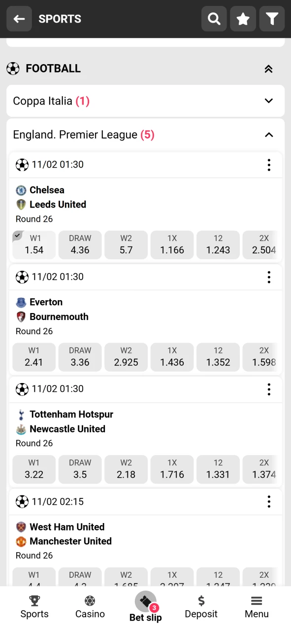Viewport: 291px width, 631px height.
Task: Open the search icon in the header
Action: 214,19
